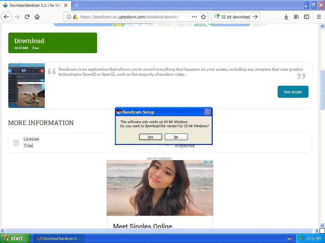Screen dimensions: 325x243
Task: Click the 10:31 AM clock
Action: click(x=313, y=239)
